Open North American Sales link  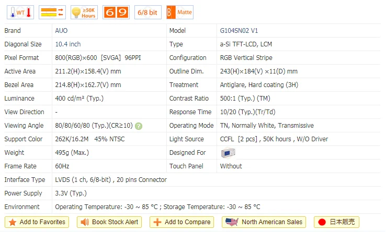click(x=264, y=222)
